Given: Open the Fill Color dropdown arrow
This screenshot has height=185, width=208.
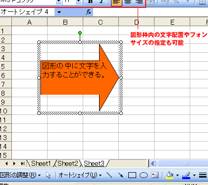Looking at the screenshot, I should coord(177,175).
